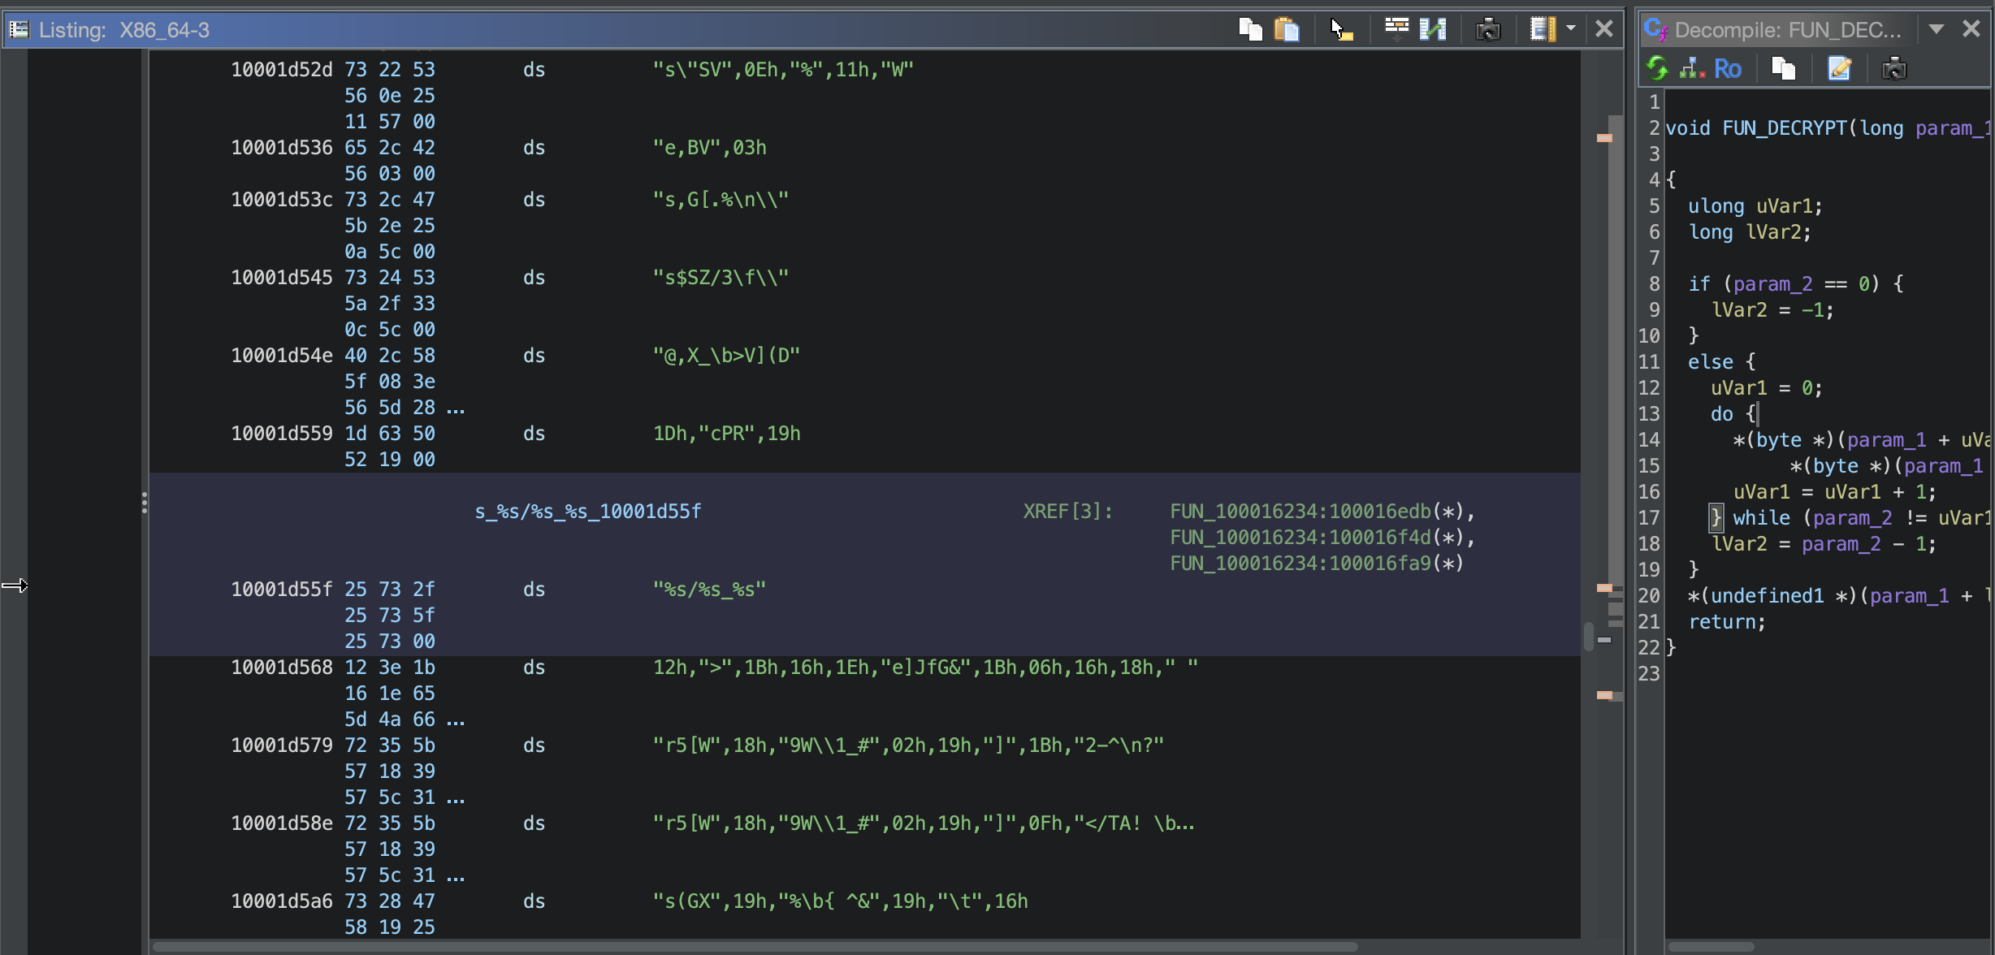Click the Listing horizontal scrollbar
This screenshot has width=1995, height=955.
coord(755,947)
